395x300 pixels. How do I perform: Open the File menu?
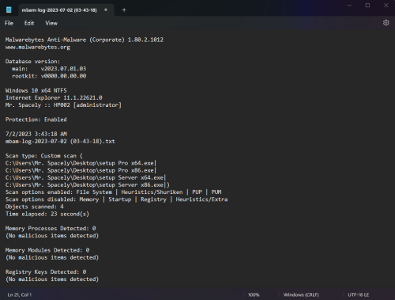click(x=9, y=23)
